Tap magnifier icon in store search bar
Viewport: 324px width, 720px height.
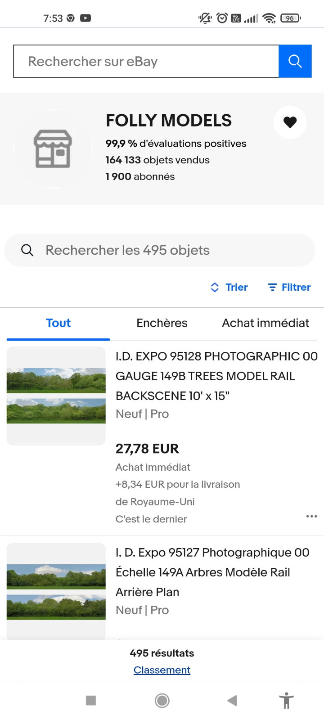coord(27,250)
